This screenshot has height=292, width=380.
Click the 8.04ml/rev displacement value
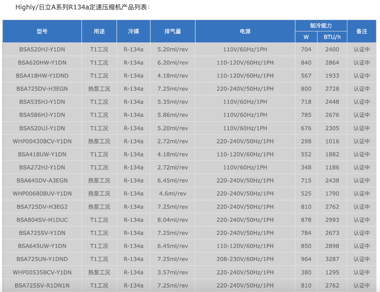click(172, 220)
